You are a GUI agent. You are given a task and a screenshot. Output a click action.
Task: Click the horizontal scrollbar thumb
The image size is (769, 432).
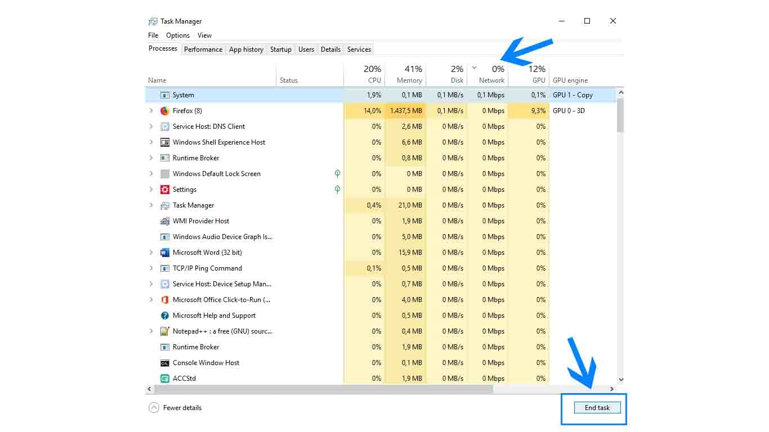(323, 389)
